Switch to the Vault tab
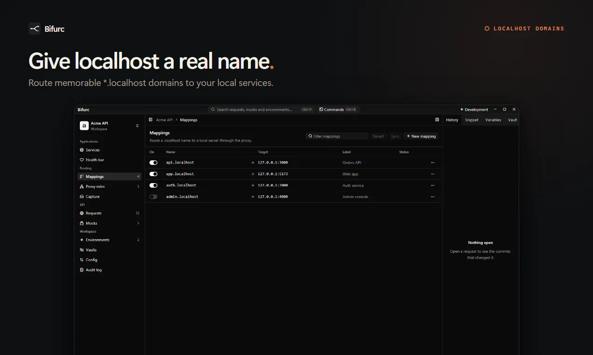Viewport: 593px width, 355px height. point(512,120)
